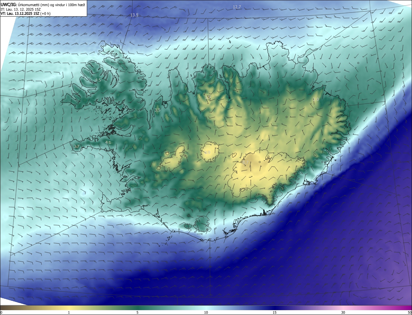Click the 5 tick on the color scale
Screen dimensions: 412x315
(x=137, y=312)
